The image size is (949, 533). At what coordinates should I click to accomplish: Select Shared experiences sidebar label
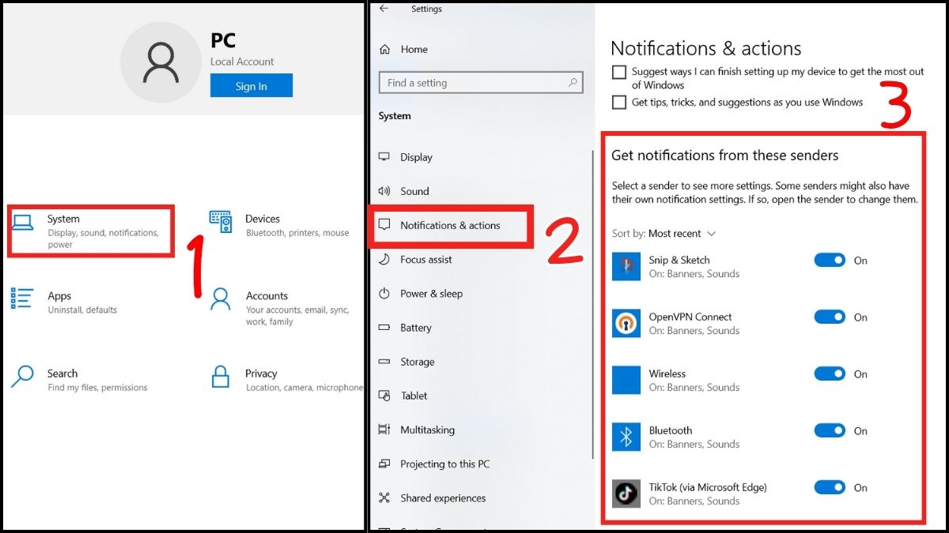(x=443, y=497)
